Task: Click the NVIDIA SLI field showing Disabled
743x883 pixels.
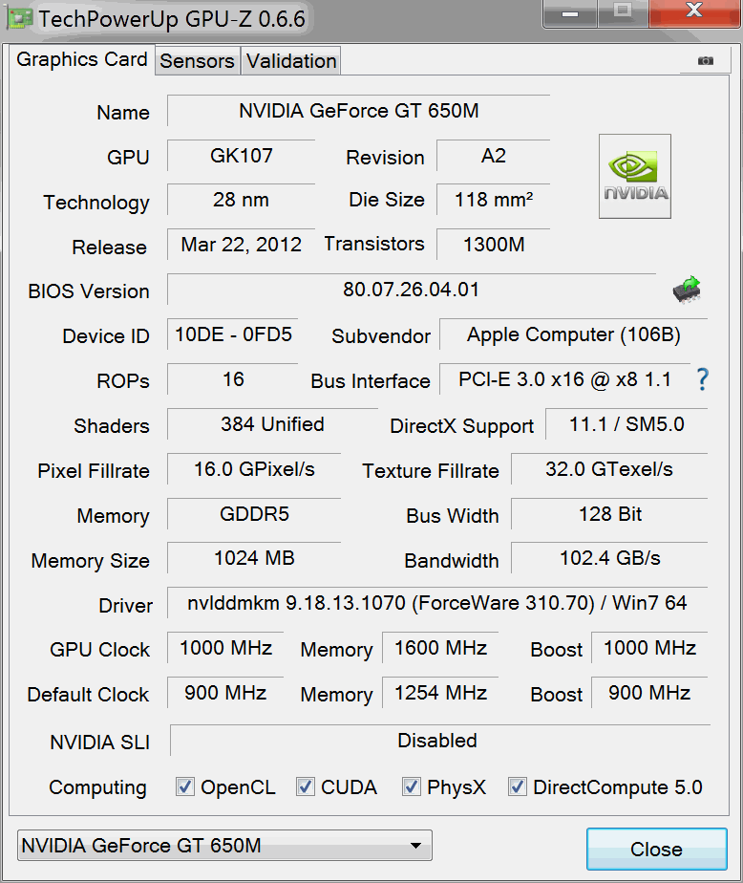Action: [439, 741]
